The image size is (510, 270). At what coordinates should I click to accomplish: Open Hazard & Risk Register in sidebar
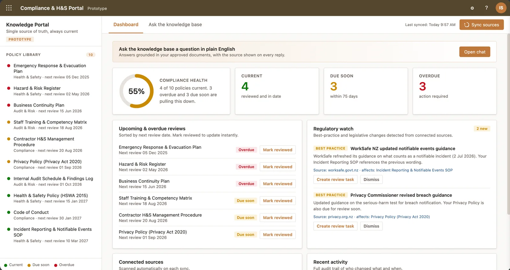tap(51, 91)
